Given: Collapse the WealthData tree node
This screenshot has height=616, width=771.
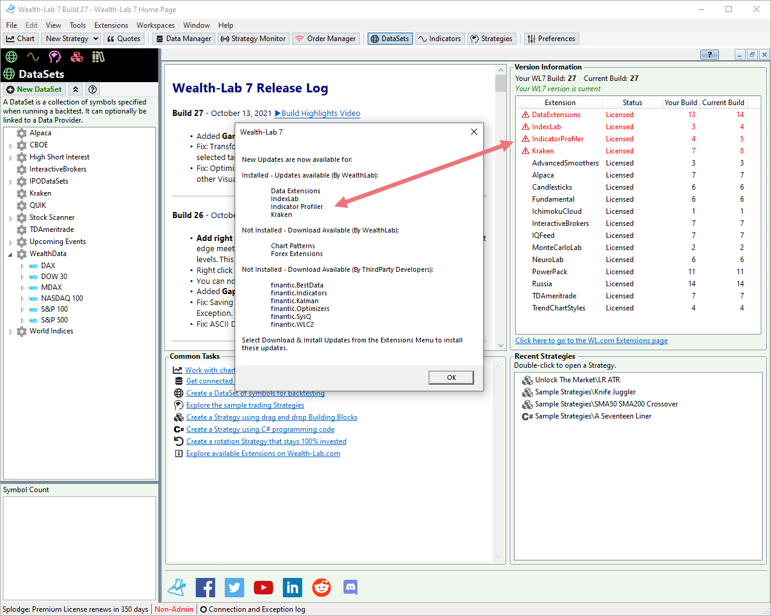Looking at the screenshot, I should 11,254.
